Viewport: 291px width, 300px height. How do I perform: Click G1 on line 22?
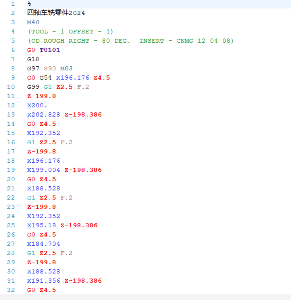(31, 198)
